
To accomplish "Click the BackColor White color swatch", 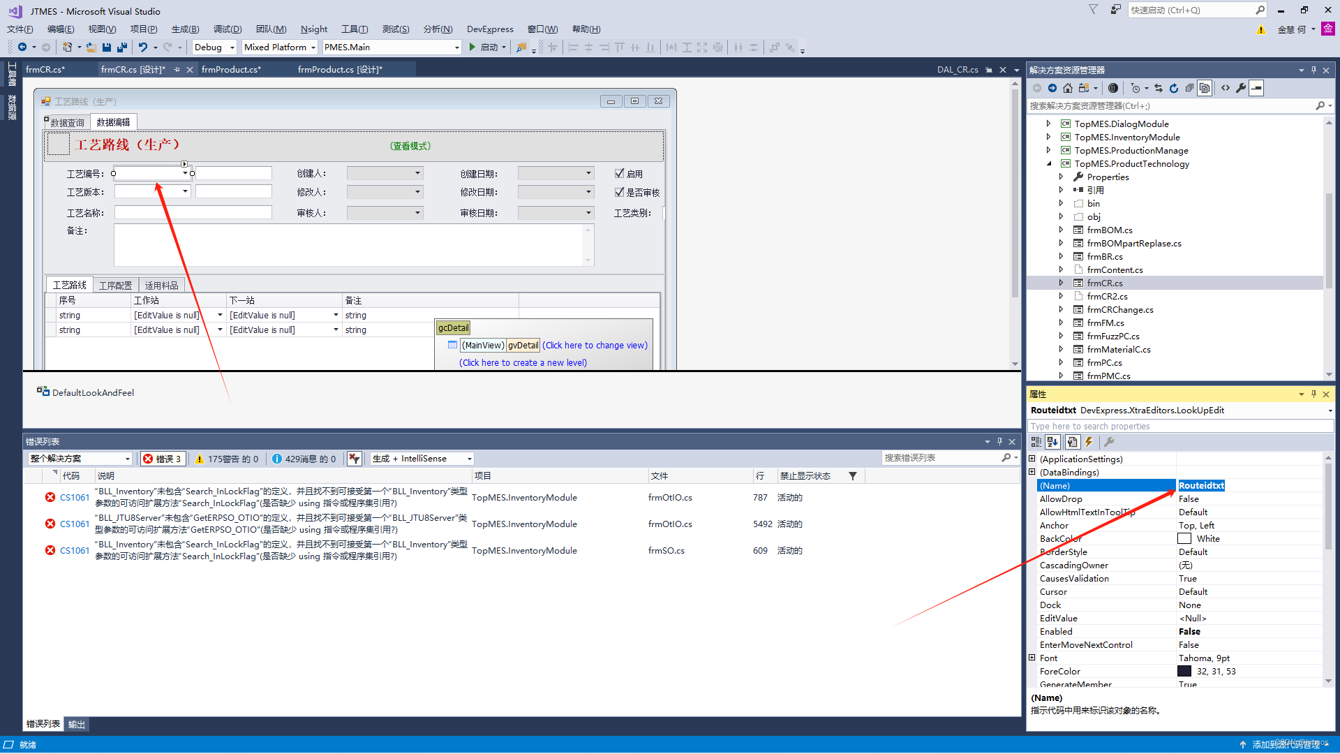I will coord(1184,538).
